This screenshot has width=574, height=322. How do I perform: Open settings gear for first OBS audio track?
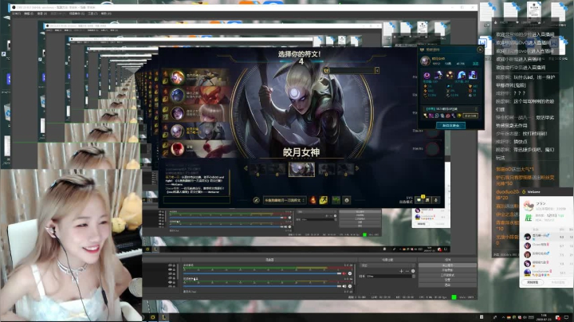[x=350, y=273]
